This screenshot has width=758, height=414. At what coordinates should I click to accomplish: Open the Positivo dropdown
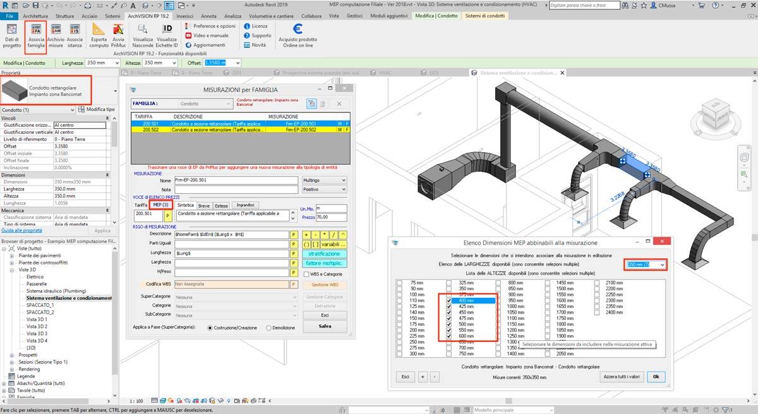point(325,189)
